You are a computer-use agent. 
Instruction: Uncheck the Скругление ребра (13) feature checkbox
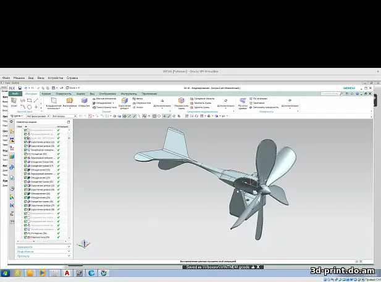[x=25, y=146]
